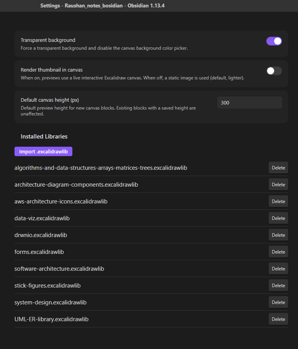Select architecture-diagram-components.excalidrawlib text
The image size is (298, 349).
[x=76, y=185]
